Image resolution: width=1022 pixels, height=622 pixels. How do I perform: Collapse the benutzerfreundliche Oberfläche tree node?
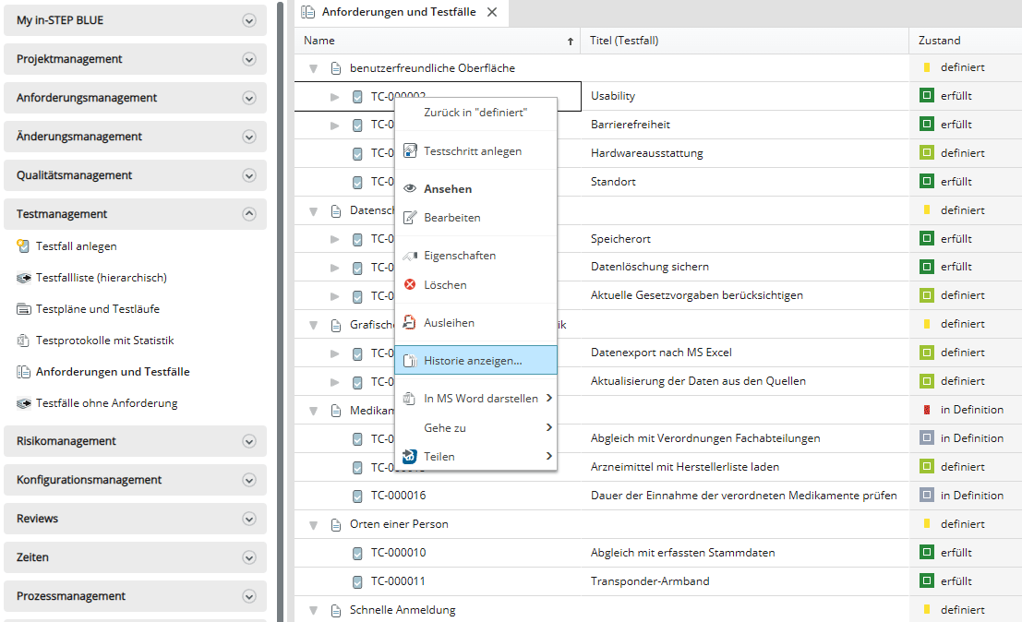pos(313,68)
